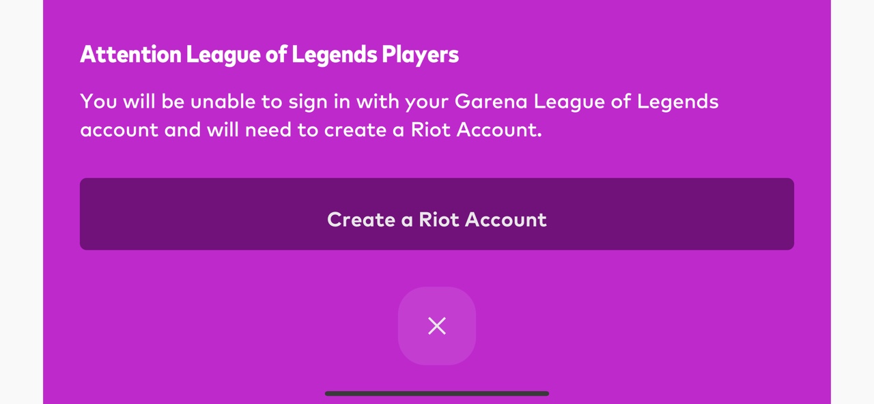Tap the white margin right of the purple panel
Image resolution: width=874 pixels, height=404 pixels.
click(x=852, y=202)
